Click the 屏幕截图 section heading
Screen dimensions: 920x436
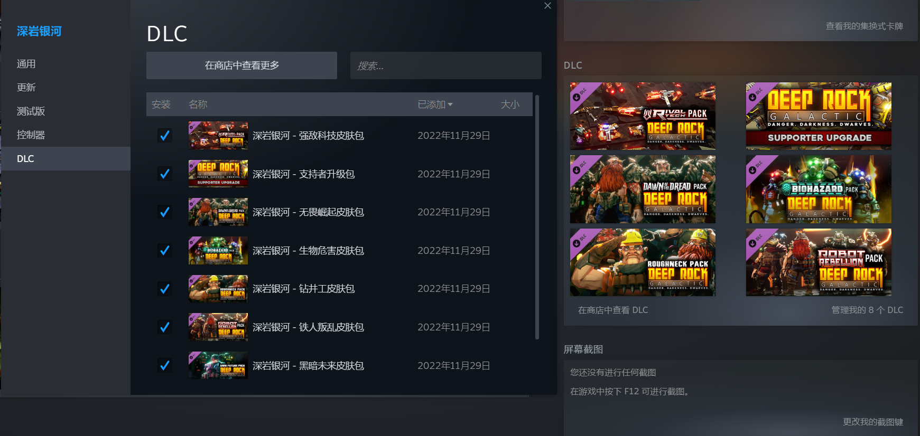[x=583, y=349]
